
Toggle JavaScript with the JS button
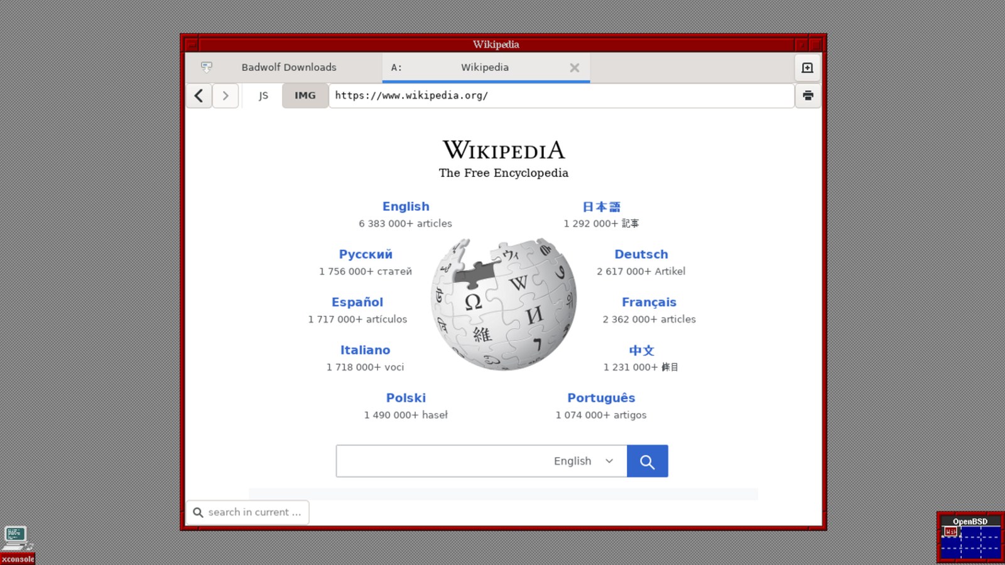coord(263,95)
